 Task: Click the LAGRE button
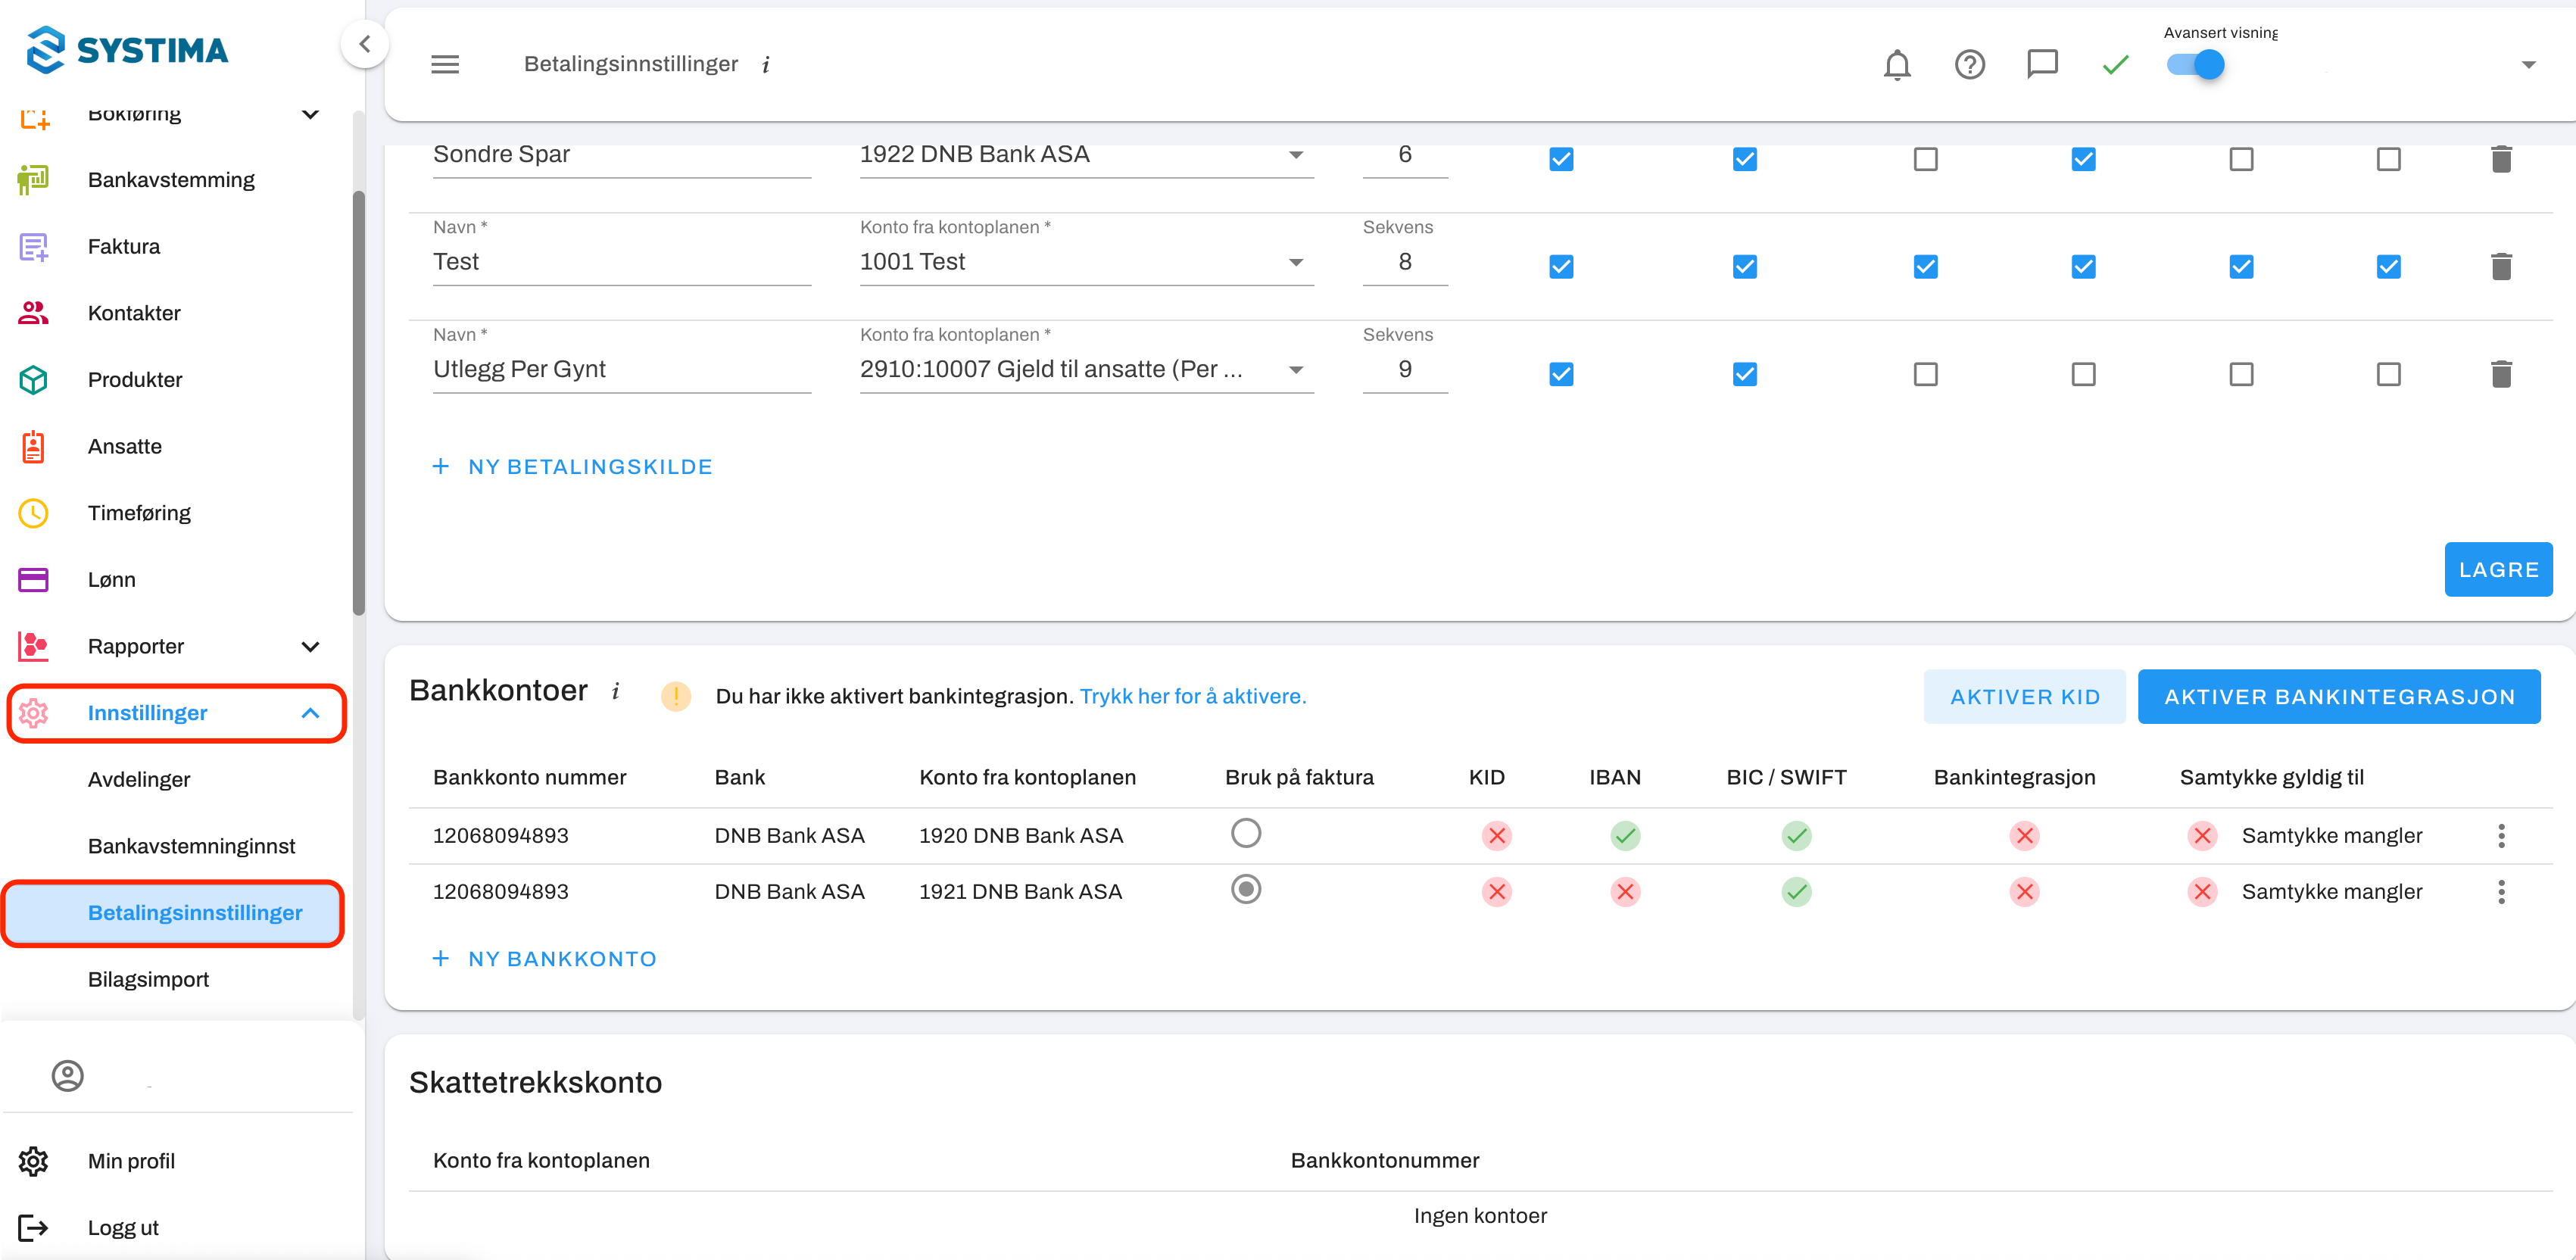coord(2497,570)
